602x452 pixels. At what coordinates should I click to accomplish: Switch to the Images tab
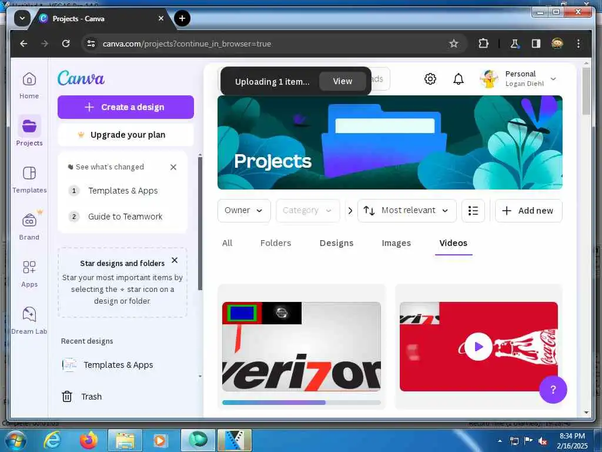coord(396,243)
